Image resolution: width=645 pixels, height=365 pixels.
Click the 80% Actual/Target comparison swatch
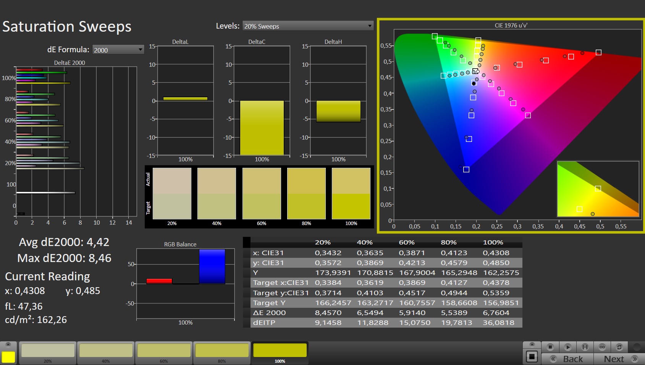[306, 194]
